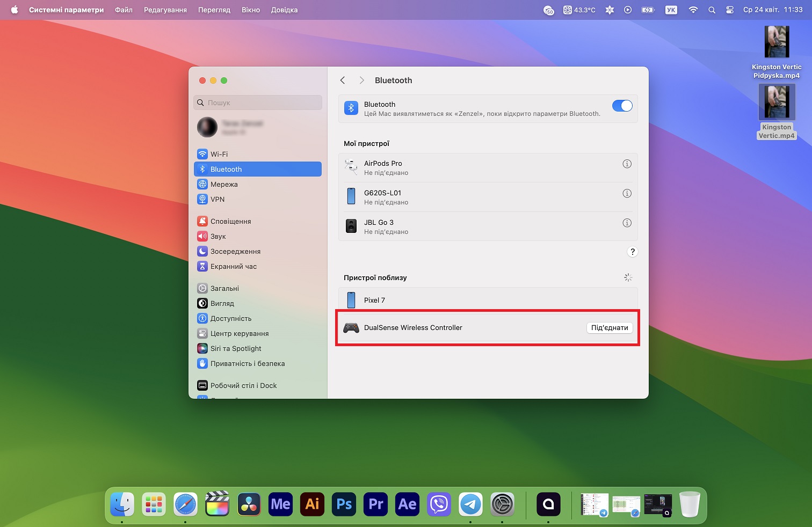Open info for AirPods Pro

click(x=627, y=164)
